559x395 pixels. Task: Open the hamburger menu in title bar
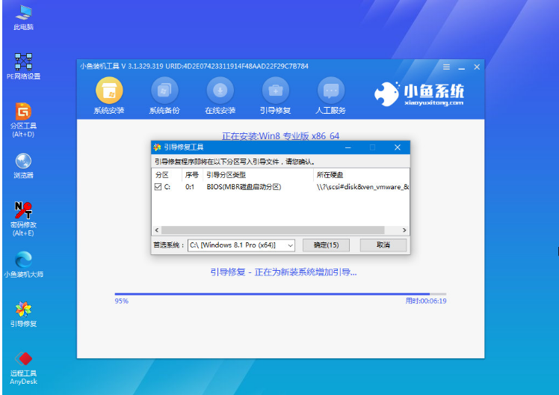pos(447,66)
